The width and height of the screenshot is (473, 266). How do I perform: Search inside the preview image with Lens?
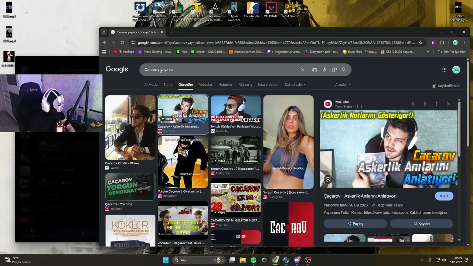[328, 180]
